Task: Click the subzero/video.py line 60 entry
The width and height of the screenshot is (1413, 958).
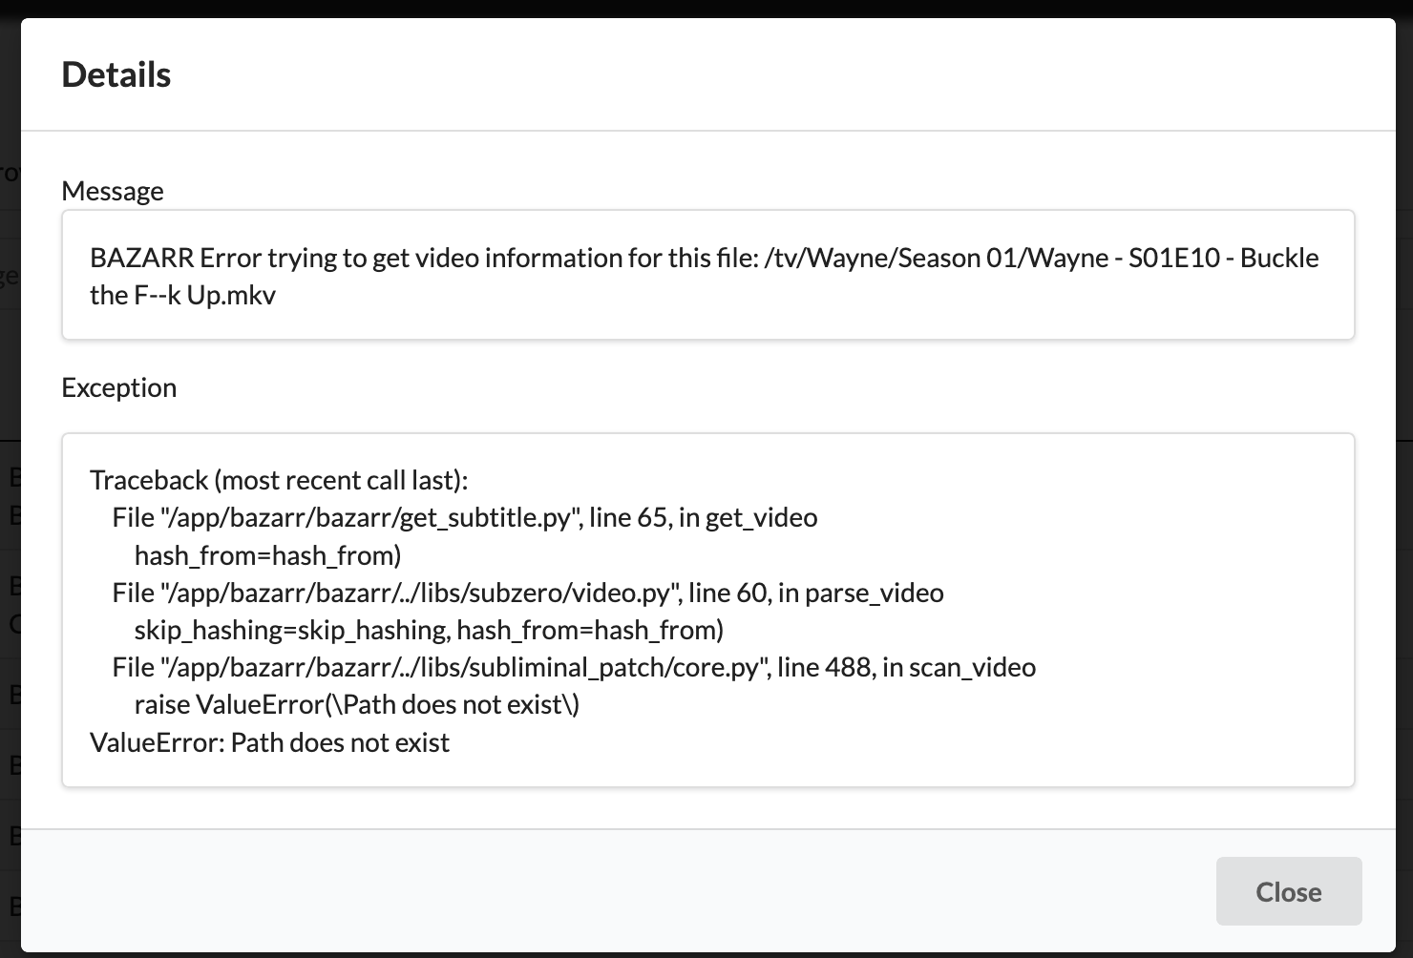Action: point(527,593)
